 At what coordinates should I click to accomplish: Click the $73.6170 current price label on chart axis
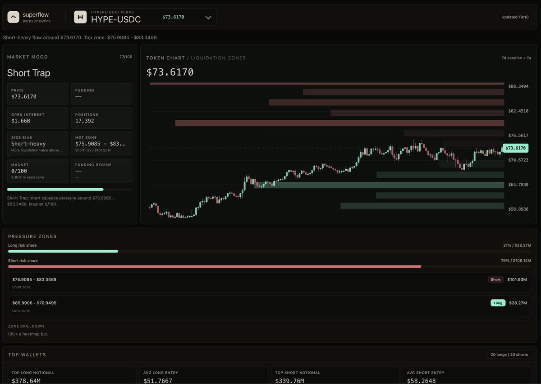(x=515, y=148)
